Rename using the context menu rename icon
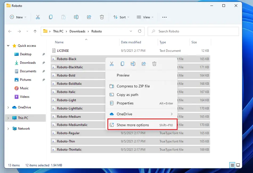 tap(133, 64)
